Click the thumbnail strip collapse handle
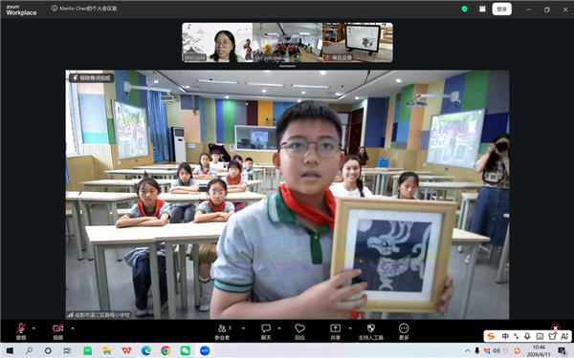The image size is (574, 358). click(x=287, y=66)
